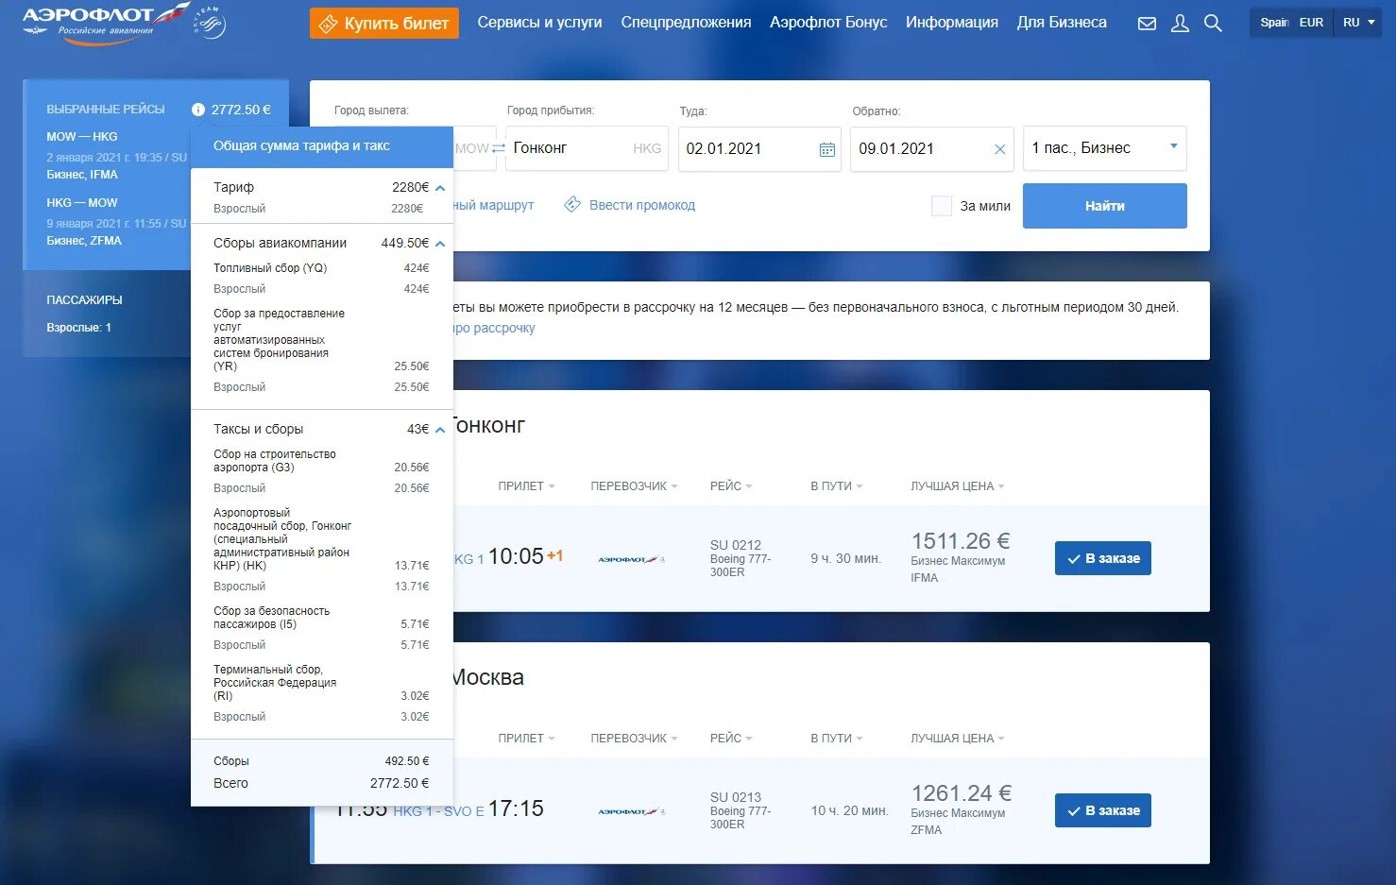Click the Ввести промокод link
1396x885 pixels.
coord(642,205)
